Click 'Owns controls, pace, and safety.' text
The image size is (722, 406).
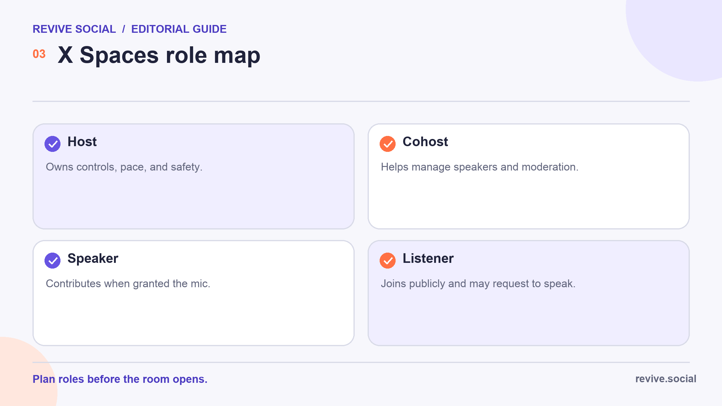[124, 167]
